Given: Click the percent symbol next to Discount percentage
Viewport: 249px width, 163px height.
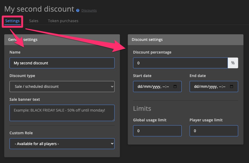Looking at the screenshot, I should point(233,63).
